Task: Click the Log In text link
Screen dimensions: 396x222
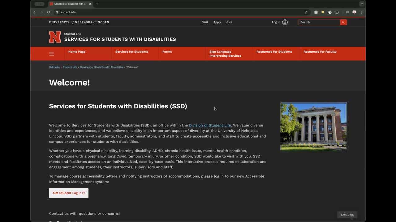Action: point(276,22)
